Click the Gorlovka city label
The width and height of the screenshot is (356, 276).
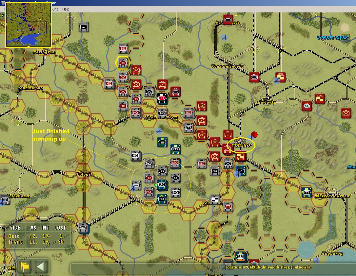(x=267, y=102)
